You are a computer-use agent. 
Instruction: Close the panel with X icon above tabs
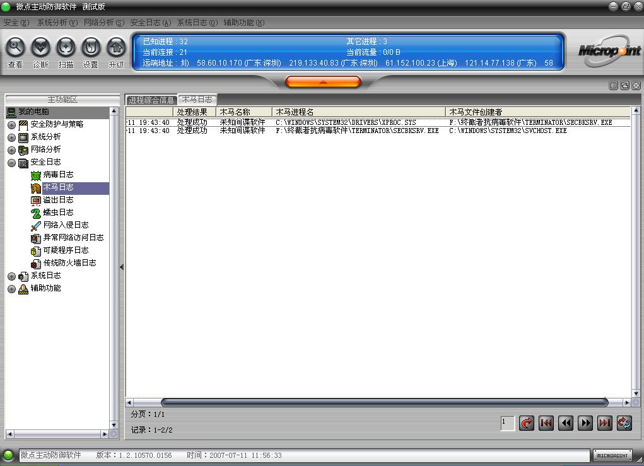(636, 85)
